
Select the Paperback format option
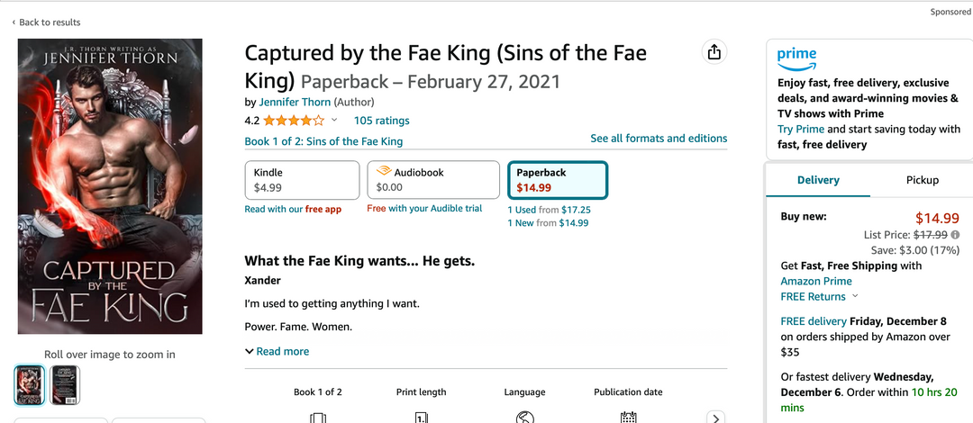point(558,180)
